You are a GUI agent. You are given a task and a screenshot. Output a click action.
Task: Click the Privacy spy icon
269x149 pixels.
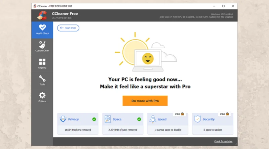coord(63,119)
